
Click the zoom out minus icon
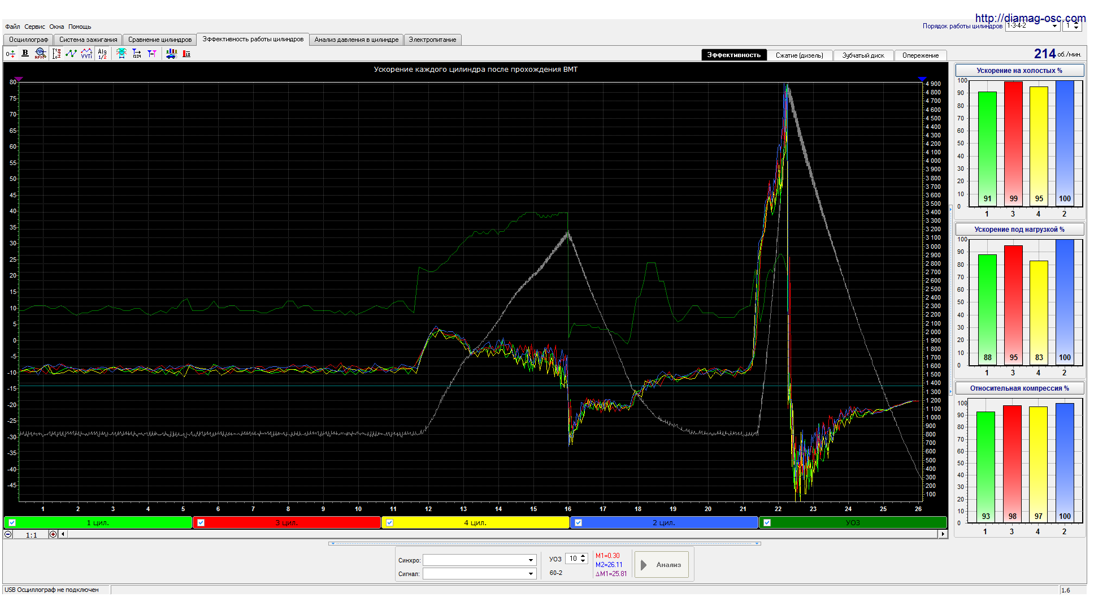pos(8,534)
